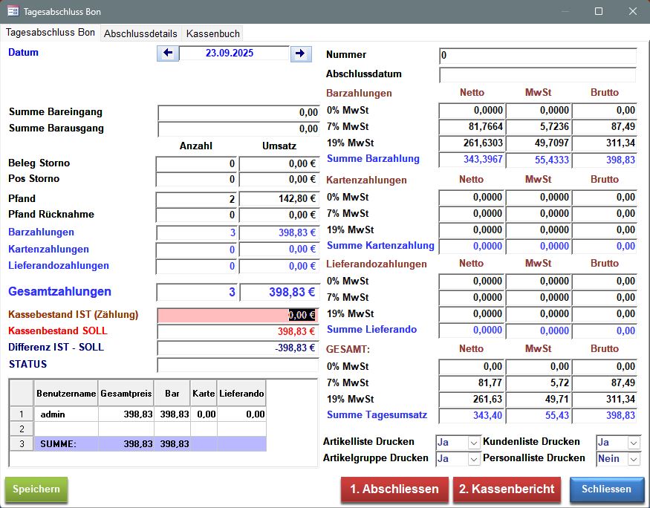
Task: Click the pink Kassebestand IST input field
Action: (x=223, y=315)
